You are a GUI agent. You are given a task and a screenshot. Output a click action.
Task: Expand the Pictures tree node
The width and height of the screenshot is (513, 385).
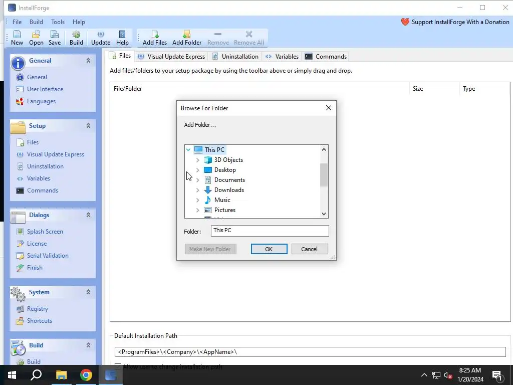197,210
